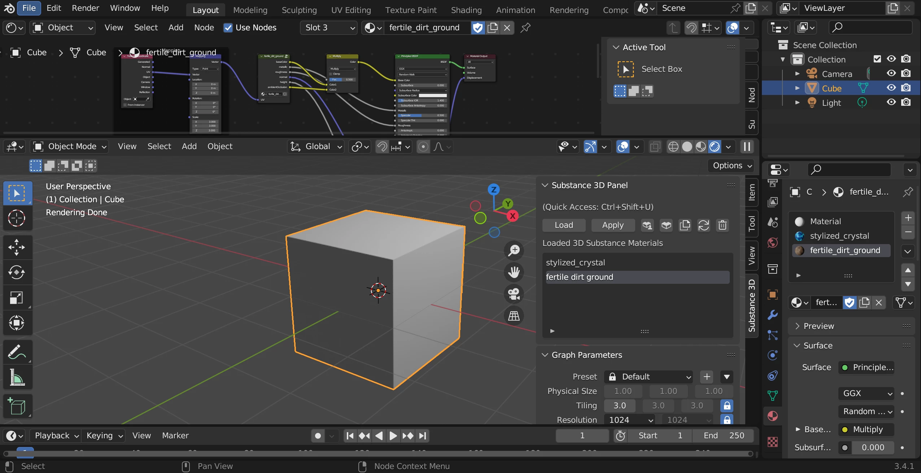The image size is (921, 473).
Task: Open the Modifier properties wrench tab
Action: pyautogui.click(x=772, y=315)
